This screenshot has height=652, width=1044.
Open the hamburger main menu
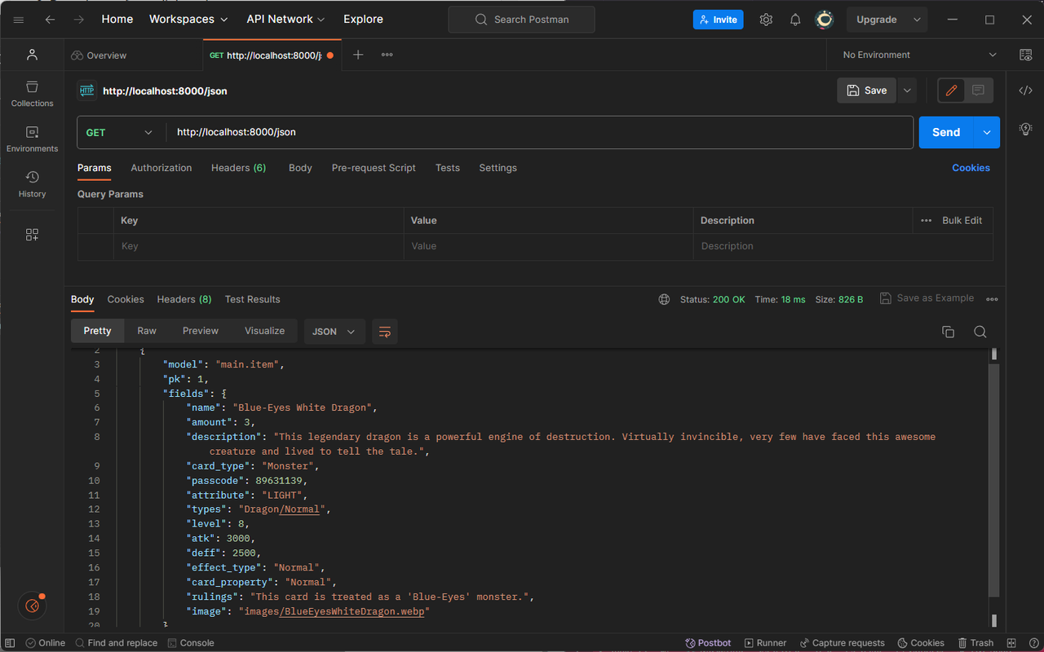[19, 20]
